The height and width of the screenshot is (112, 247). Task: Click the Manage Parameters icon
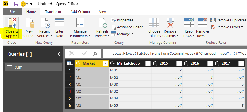point(80,23)
